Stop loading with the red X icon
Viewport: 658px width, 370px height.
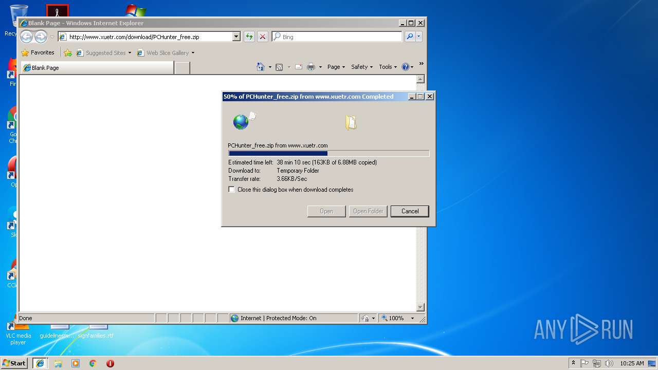(263, 37)
